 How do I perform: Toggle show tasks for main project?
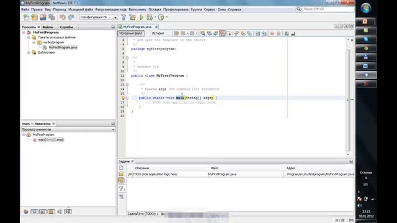pyautogui.click(x=122, y=174)
